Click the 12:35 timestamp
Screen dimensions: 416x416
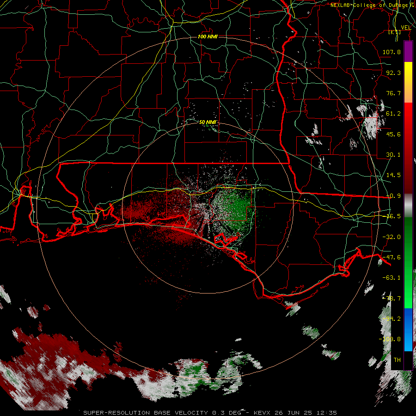[328, 413]
